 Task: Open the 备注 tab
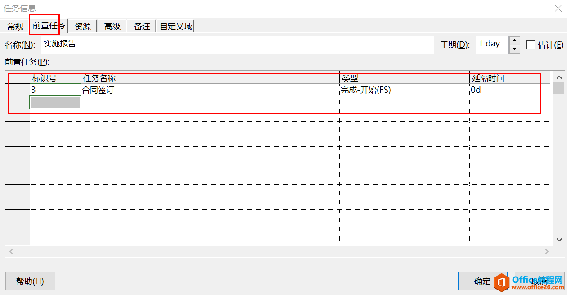tap(142, 27)
